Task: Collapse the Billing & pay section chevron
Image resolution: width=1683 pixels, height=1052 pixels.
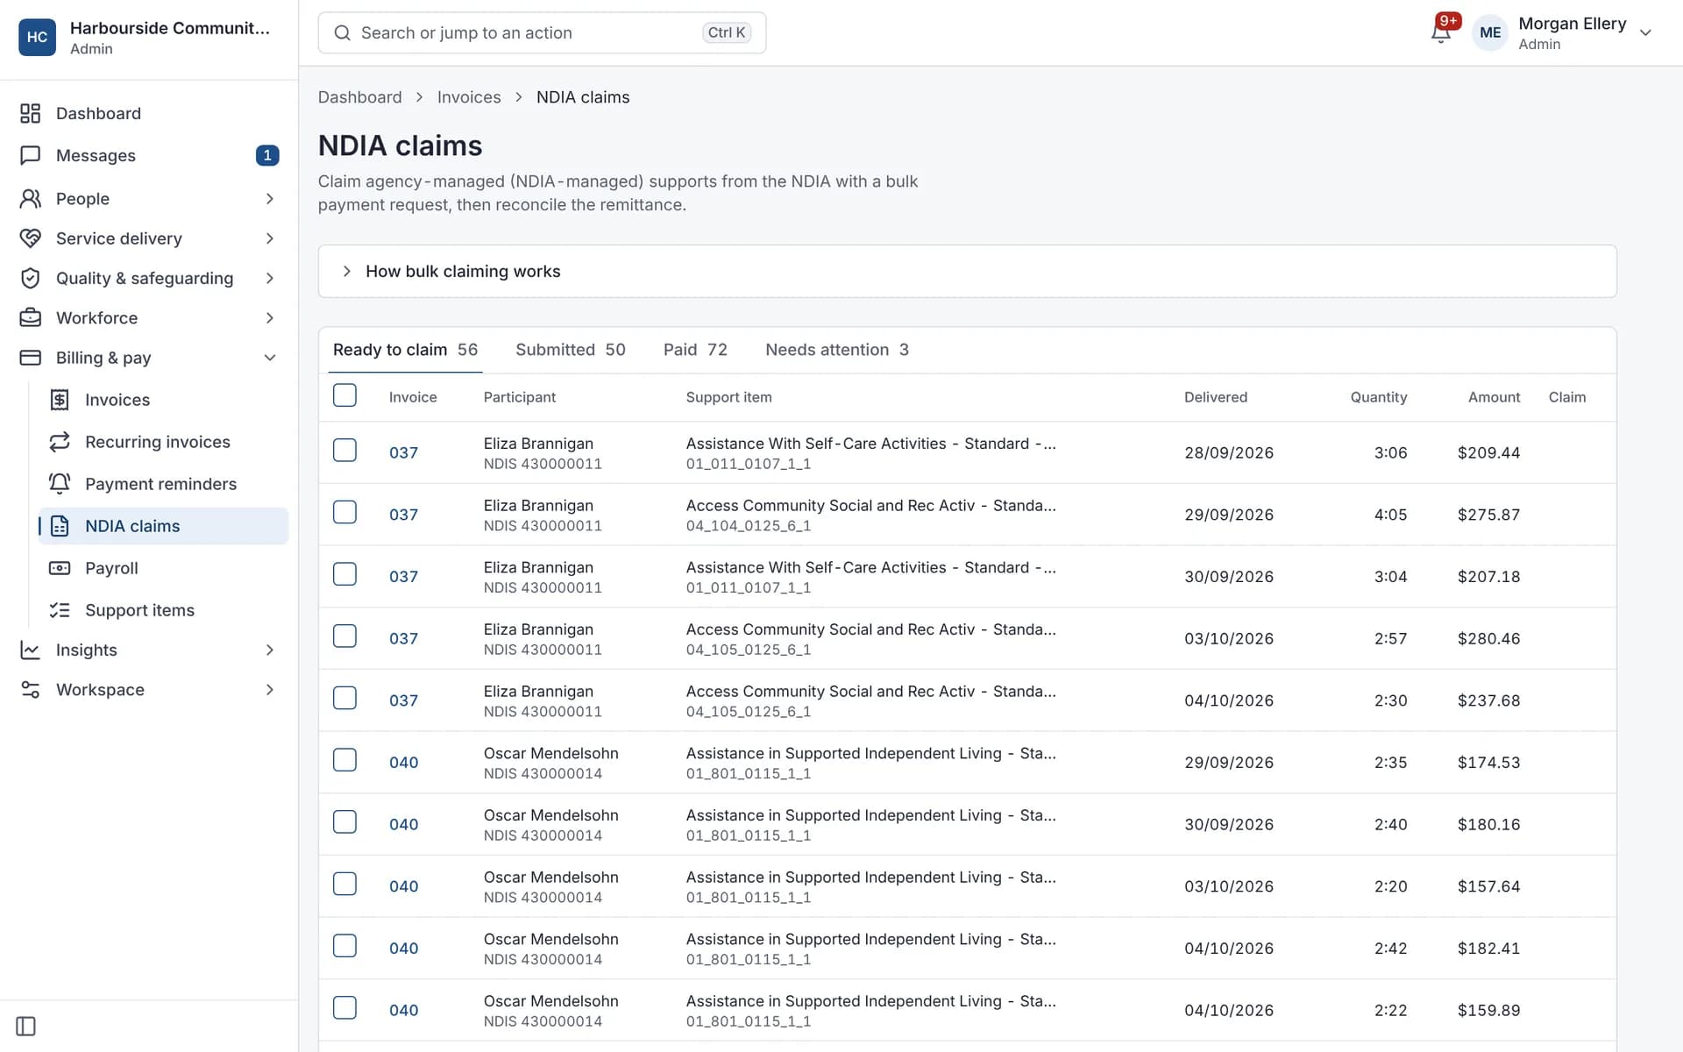Action: pyautogui.click(x=270, y=358)
